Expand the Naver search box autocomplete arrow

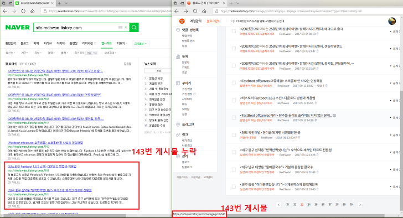tap(126, 27)
